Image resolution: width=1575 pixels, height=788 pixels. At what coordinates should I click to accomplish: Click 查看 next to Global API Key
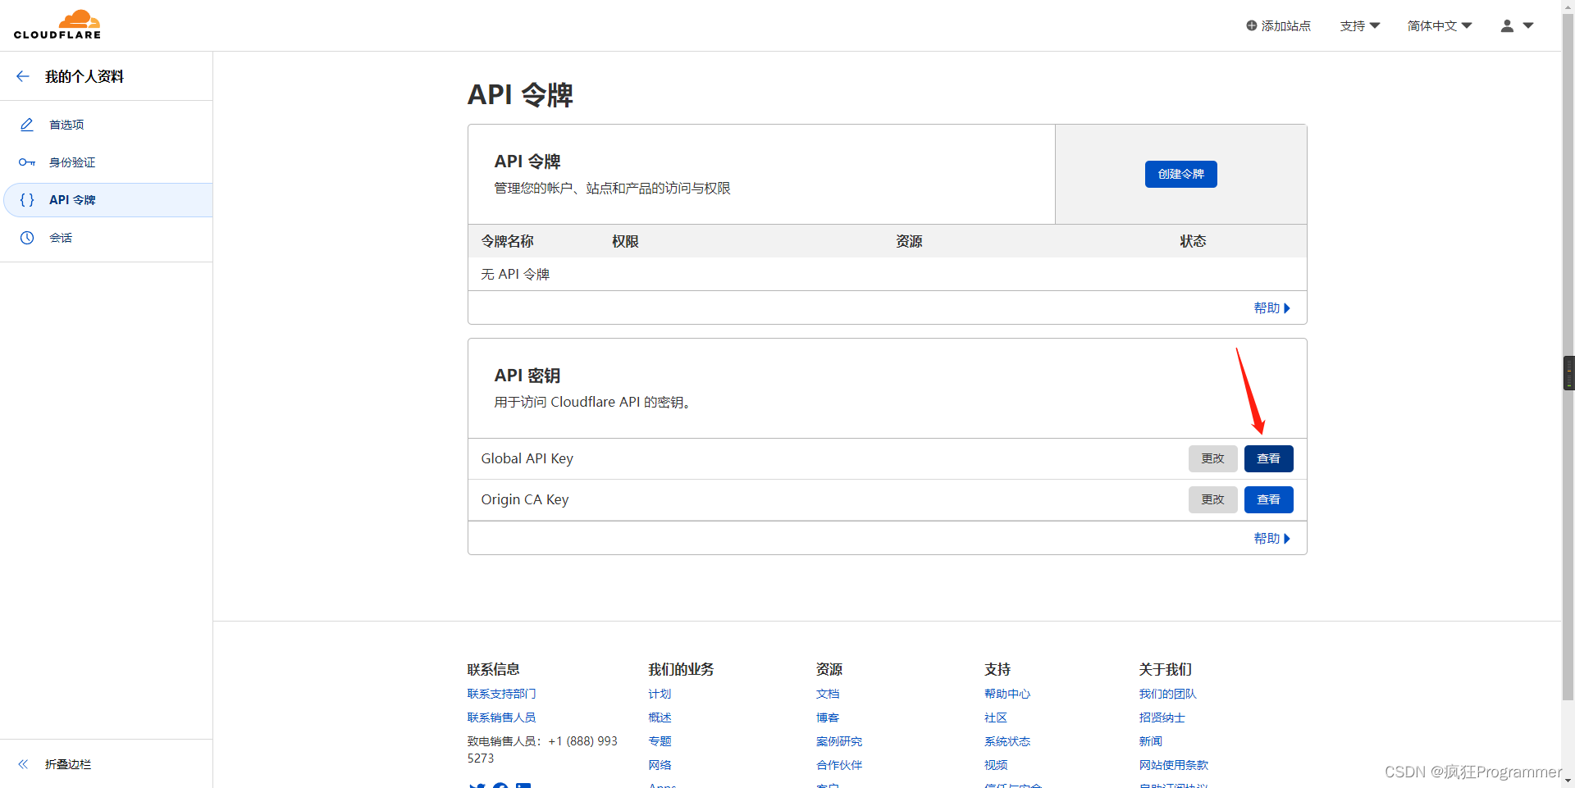1268,458
